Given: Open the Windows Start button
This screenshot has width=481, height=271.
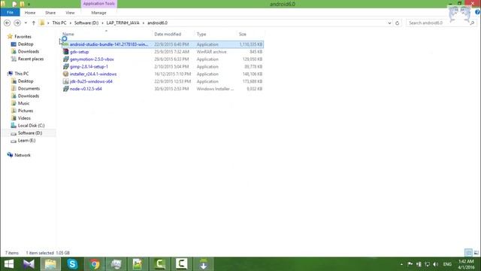Looking at the screenshot, I should pos(9,264).
